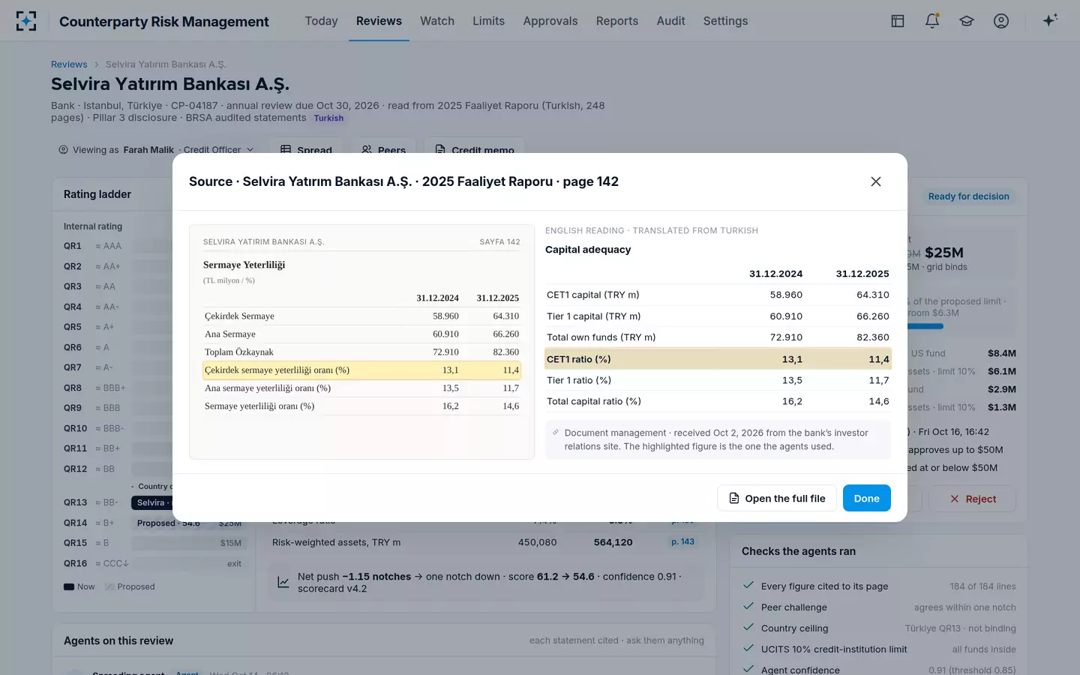Go to the Today tab
The width and height of the screenshot is (1080, 675).
(321, 21)
